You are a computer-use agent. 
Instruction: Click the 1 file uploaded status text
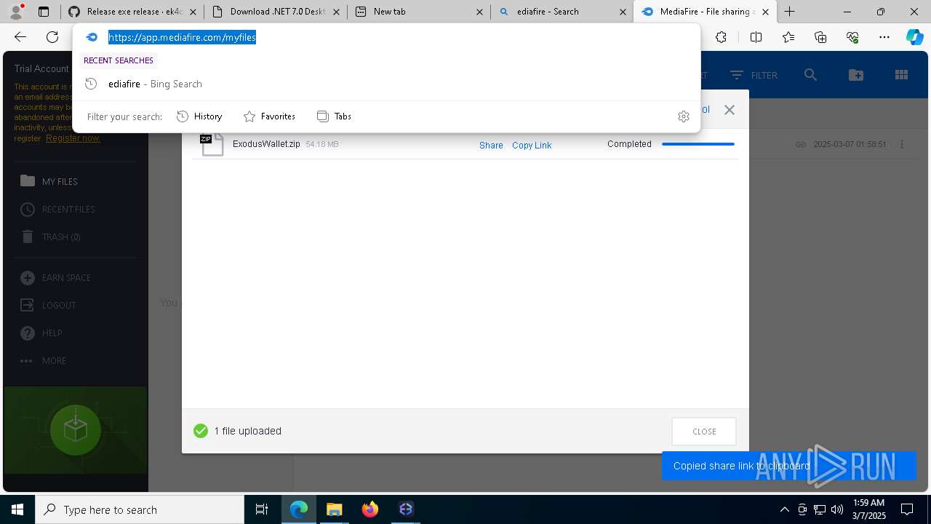pyautogui.click(x=247, y=431)
